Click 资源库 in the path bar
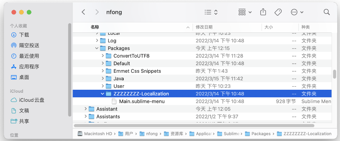 (x=174, y=133)
